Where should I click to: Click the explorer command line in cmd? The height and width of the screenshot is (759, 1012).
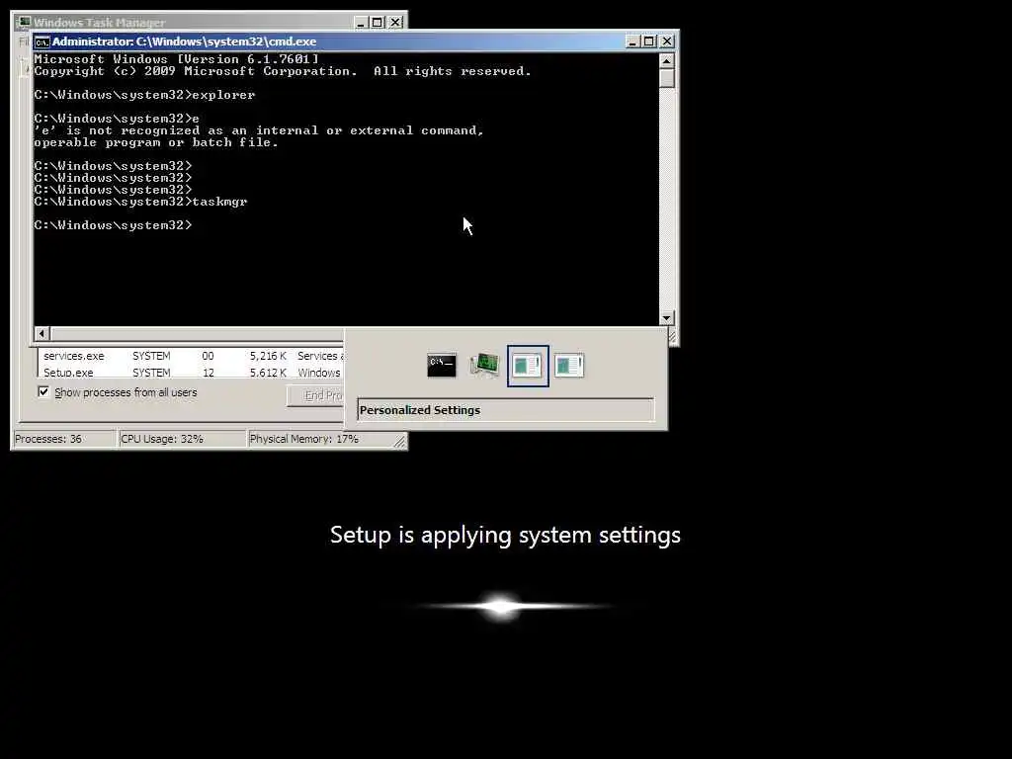(144, 95)
